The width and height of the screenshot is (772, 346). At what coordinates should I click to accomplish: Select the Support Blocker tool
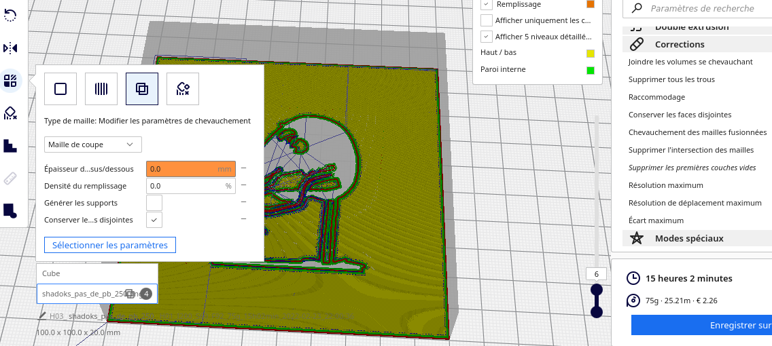click(10, 113)
